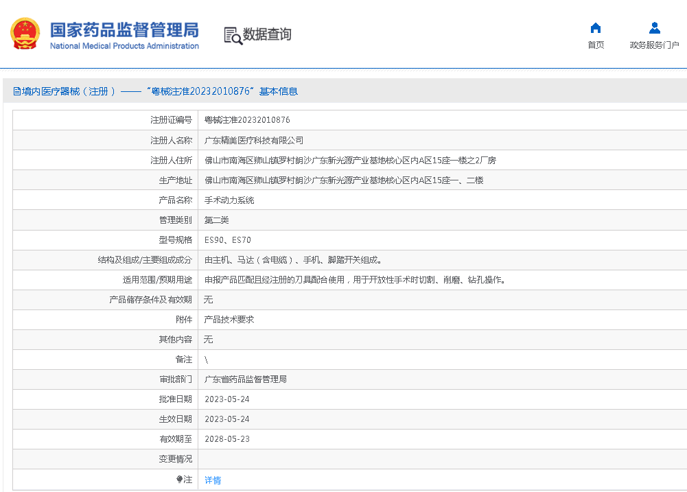Click the expiry date 2028-05-23

227,439
